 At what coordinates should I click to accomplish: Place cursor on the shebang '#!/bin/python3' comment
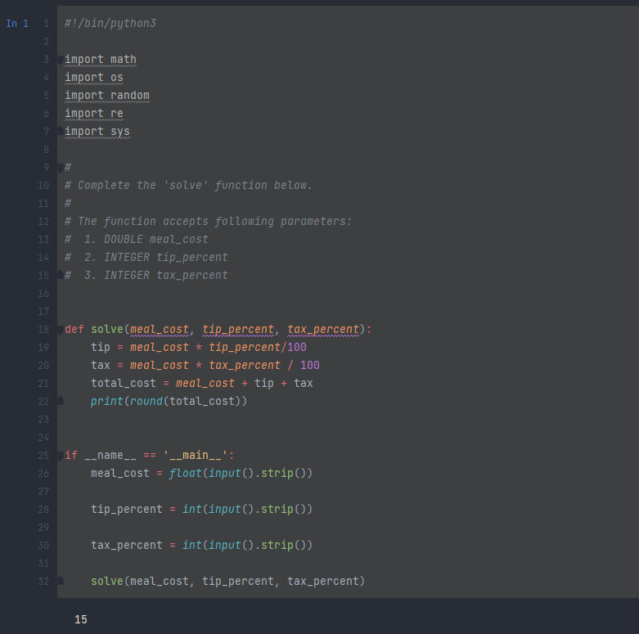click(110, 23)
